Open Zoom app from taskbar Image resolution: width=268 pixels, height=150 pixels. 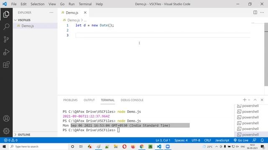pyautogui.click(x=167, y=146)
